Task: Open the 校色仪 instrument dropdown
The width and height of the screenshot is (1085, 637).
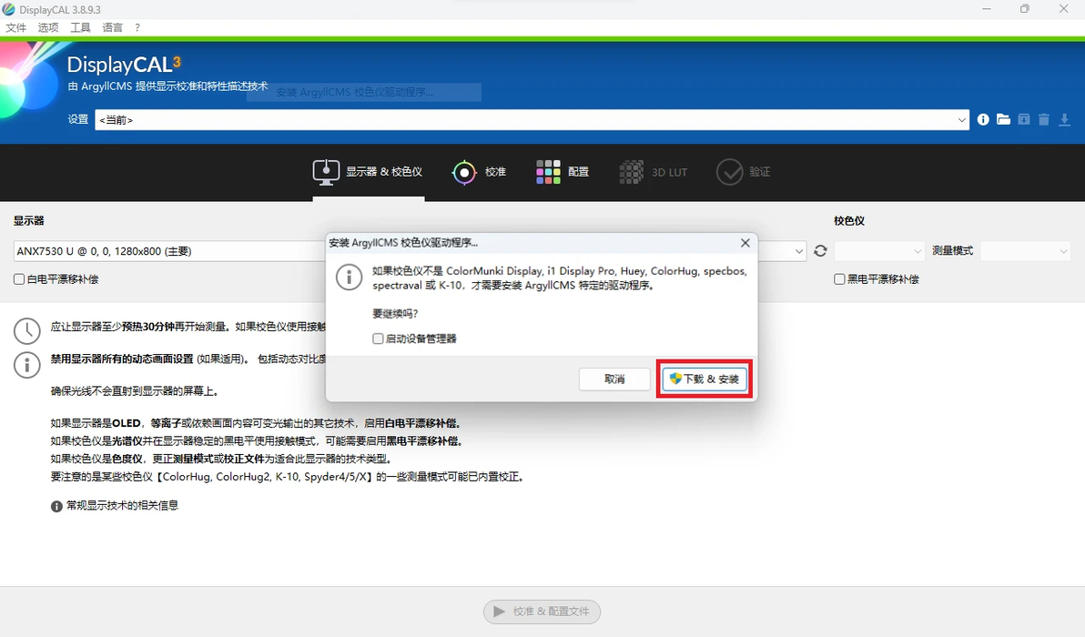Action: click(x=879, y=251)
